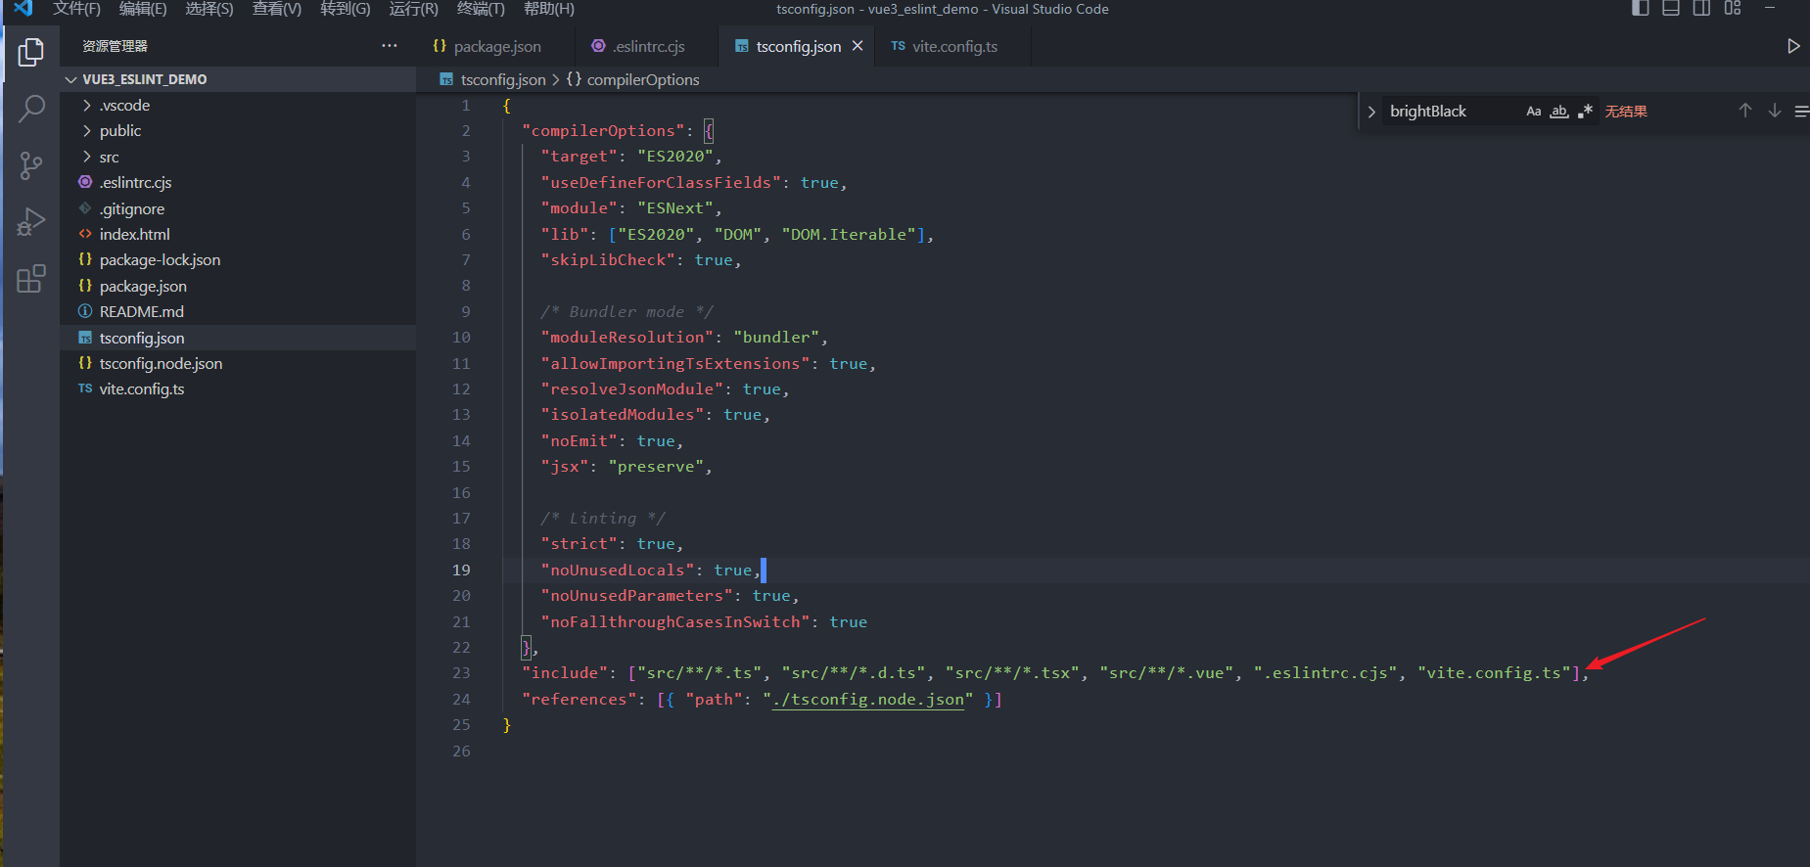Viewport: 1810px width, 867px height.
Task: Open the 转到(G) menu
Action: point(346,9)
